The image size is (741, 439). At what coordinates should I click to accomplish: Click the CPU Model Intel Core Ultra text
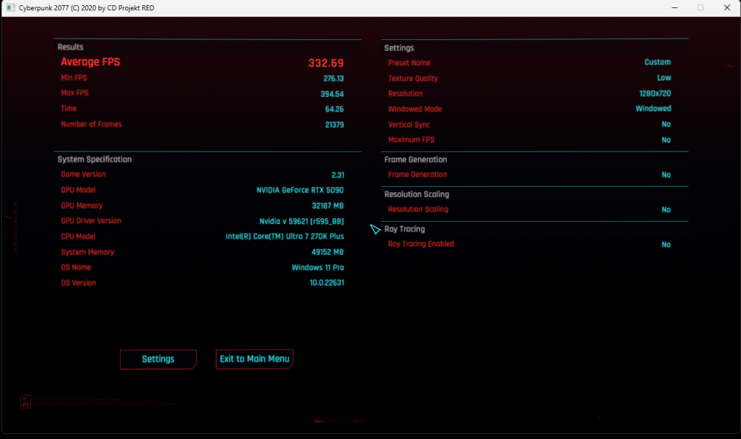point(285,237)
